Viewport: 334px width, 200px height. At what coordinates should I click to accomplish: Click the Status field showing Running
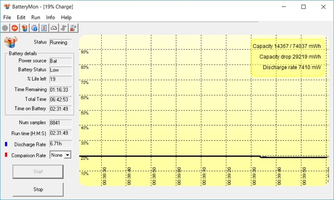[61, 43]
